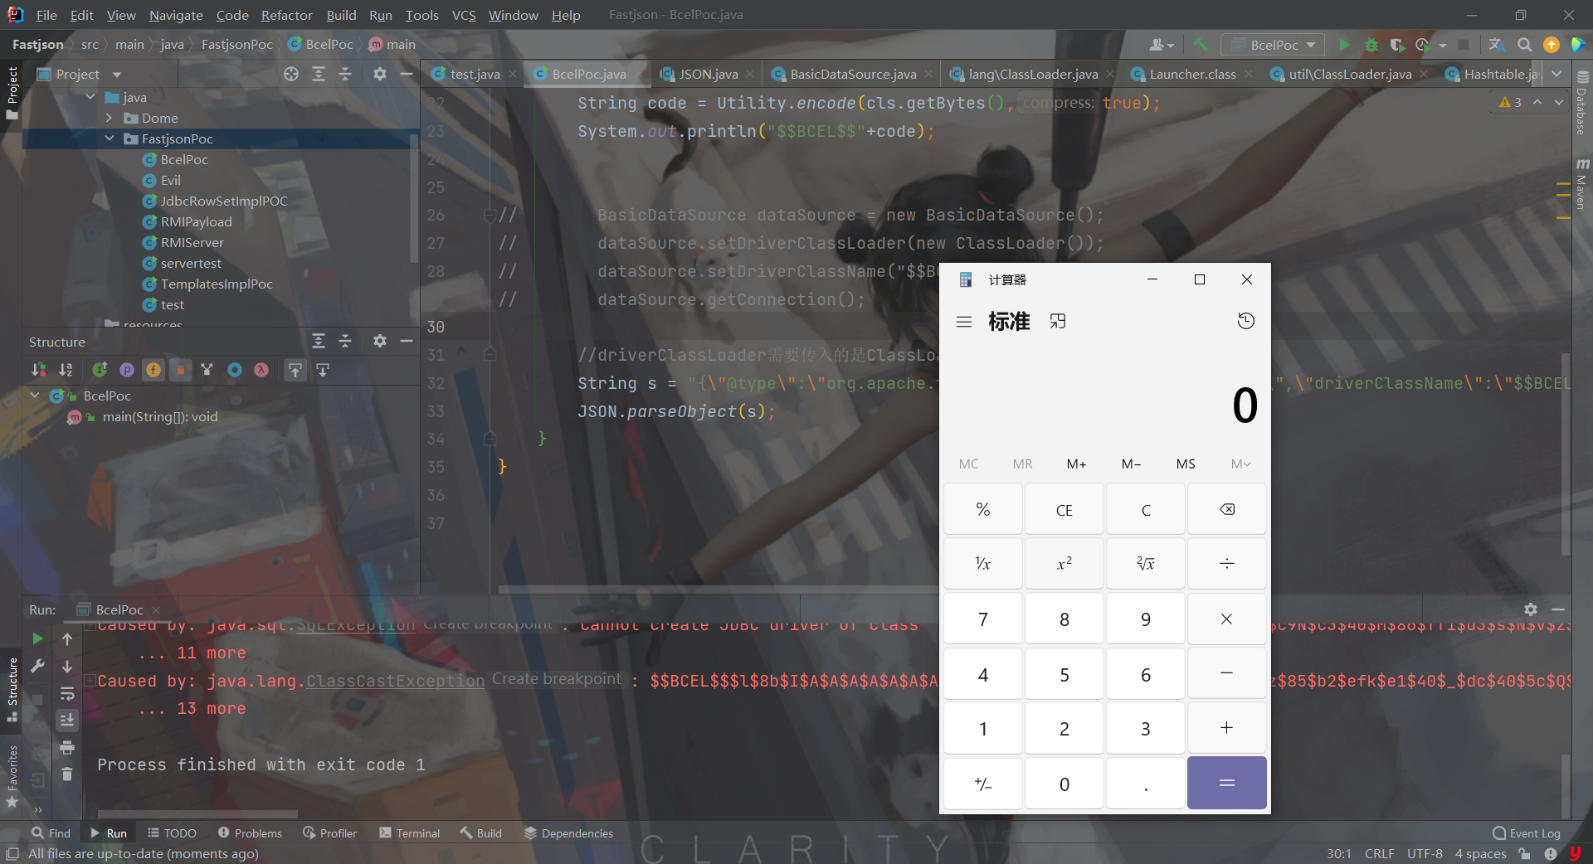
Task: Expand all in the Project panel
Action: pos(318,74)
